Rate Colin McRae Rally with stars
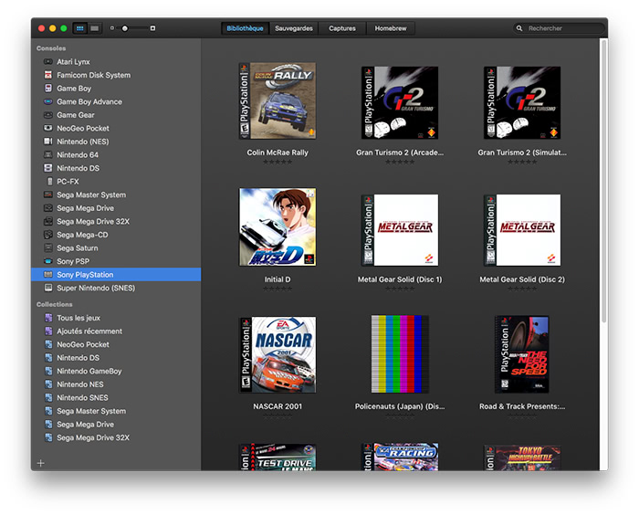This screenshot has width=639, height=515. click(x=278, y=162)
